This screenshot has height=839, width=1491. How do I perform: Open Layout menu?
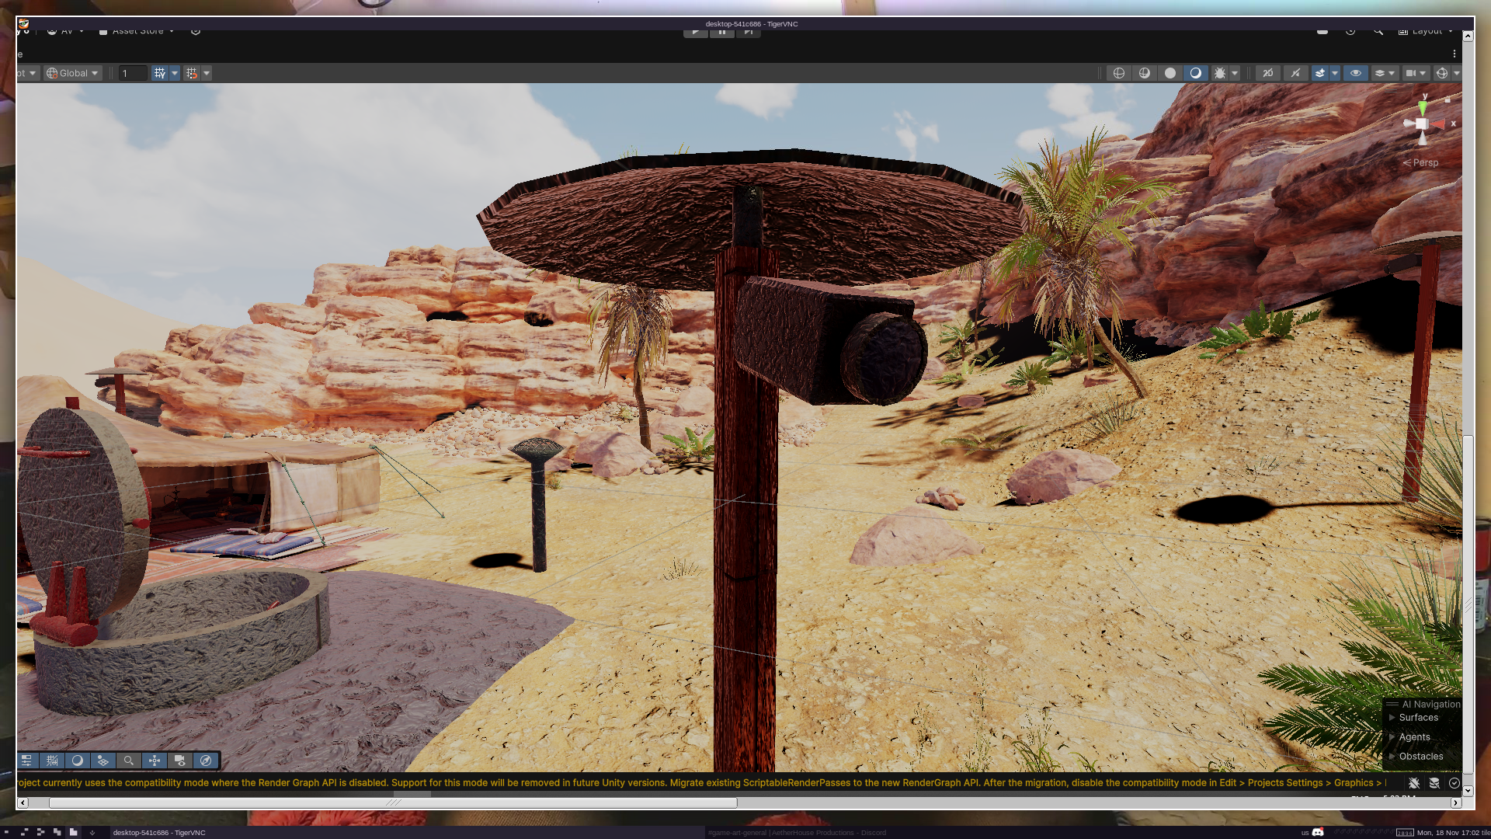pyautogui.click(x=1426, y=31)
